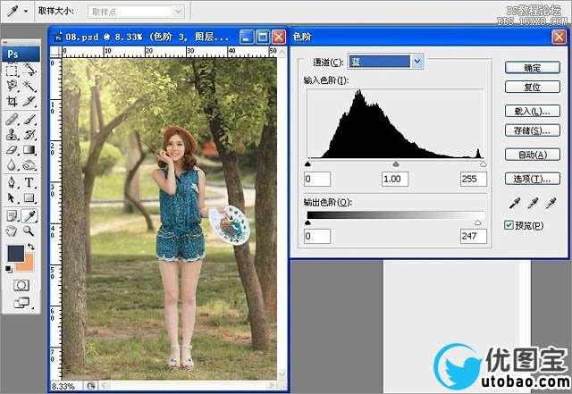The width and height of the screenshot is (572, 394).
Task: Click the 存储(S)... save button
Action: pyautogui.click(x=533, y=130)
